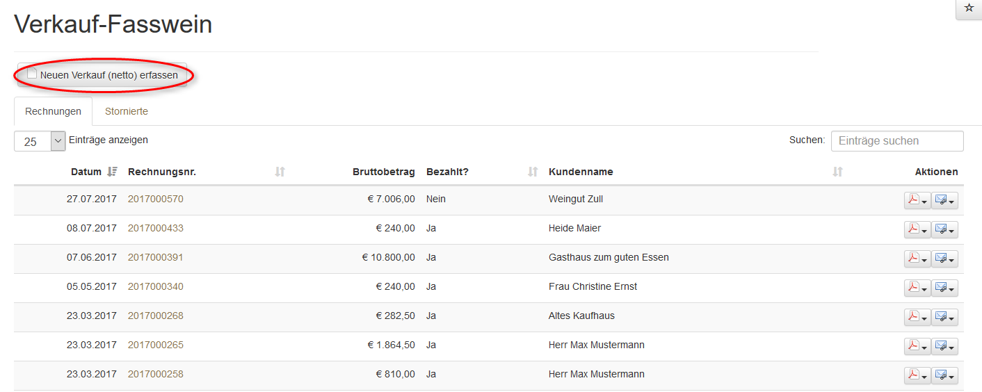Open PDF menu for invoice 2017000570

(x=917, y=200)
